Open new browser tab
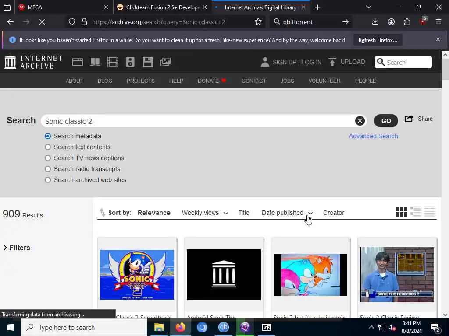This screenshot has width=449, height=336. point(317,7)
